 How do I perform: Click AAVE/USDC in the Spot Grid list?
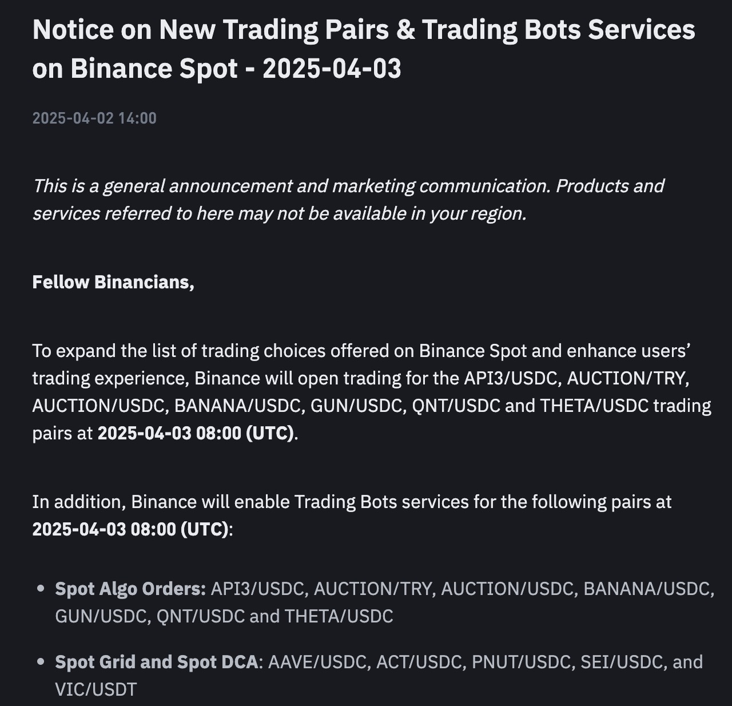316,662
